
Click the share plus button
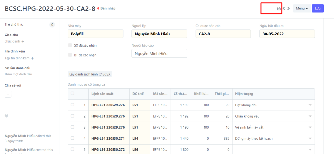(8, 94)
